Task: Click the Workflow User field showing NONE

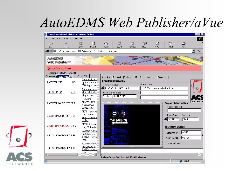Action: point(191,132)
